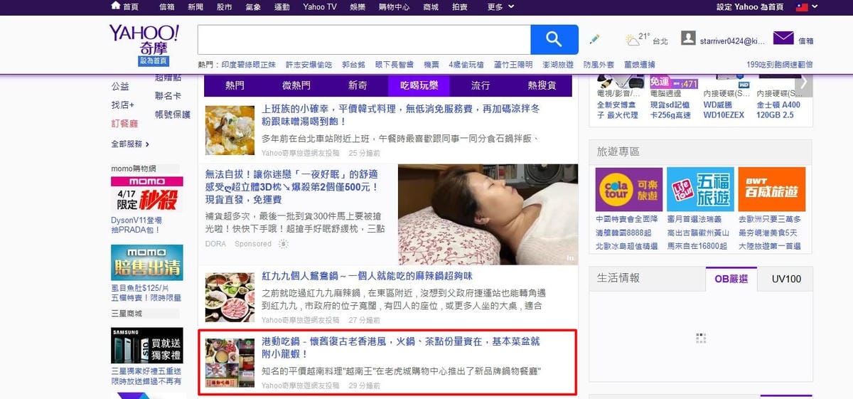The image size is (853, 399).
Task: Click 找店+ in the left sidebar
Action: click(122, 105)
